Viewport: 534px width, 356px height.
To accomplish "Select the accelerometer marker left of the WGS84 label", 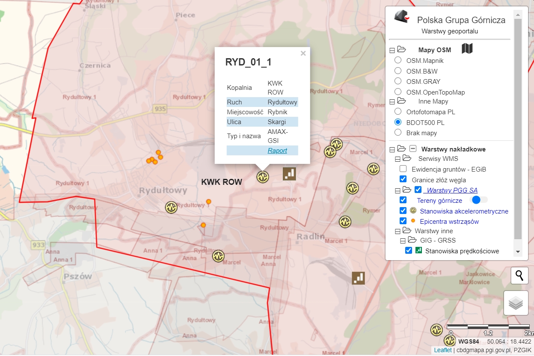I will [x=449, y=341].
